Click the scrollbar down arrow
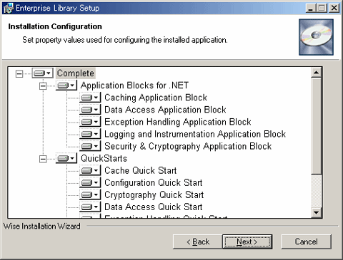343x260 pixels. tap(317, 212)
